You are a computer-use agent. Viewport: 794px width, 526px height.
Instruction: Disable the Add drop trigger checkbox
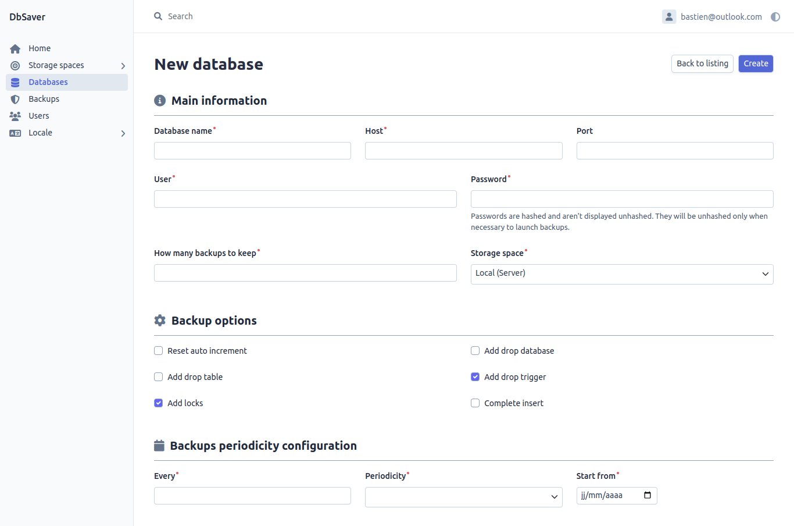(475, 377)
